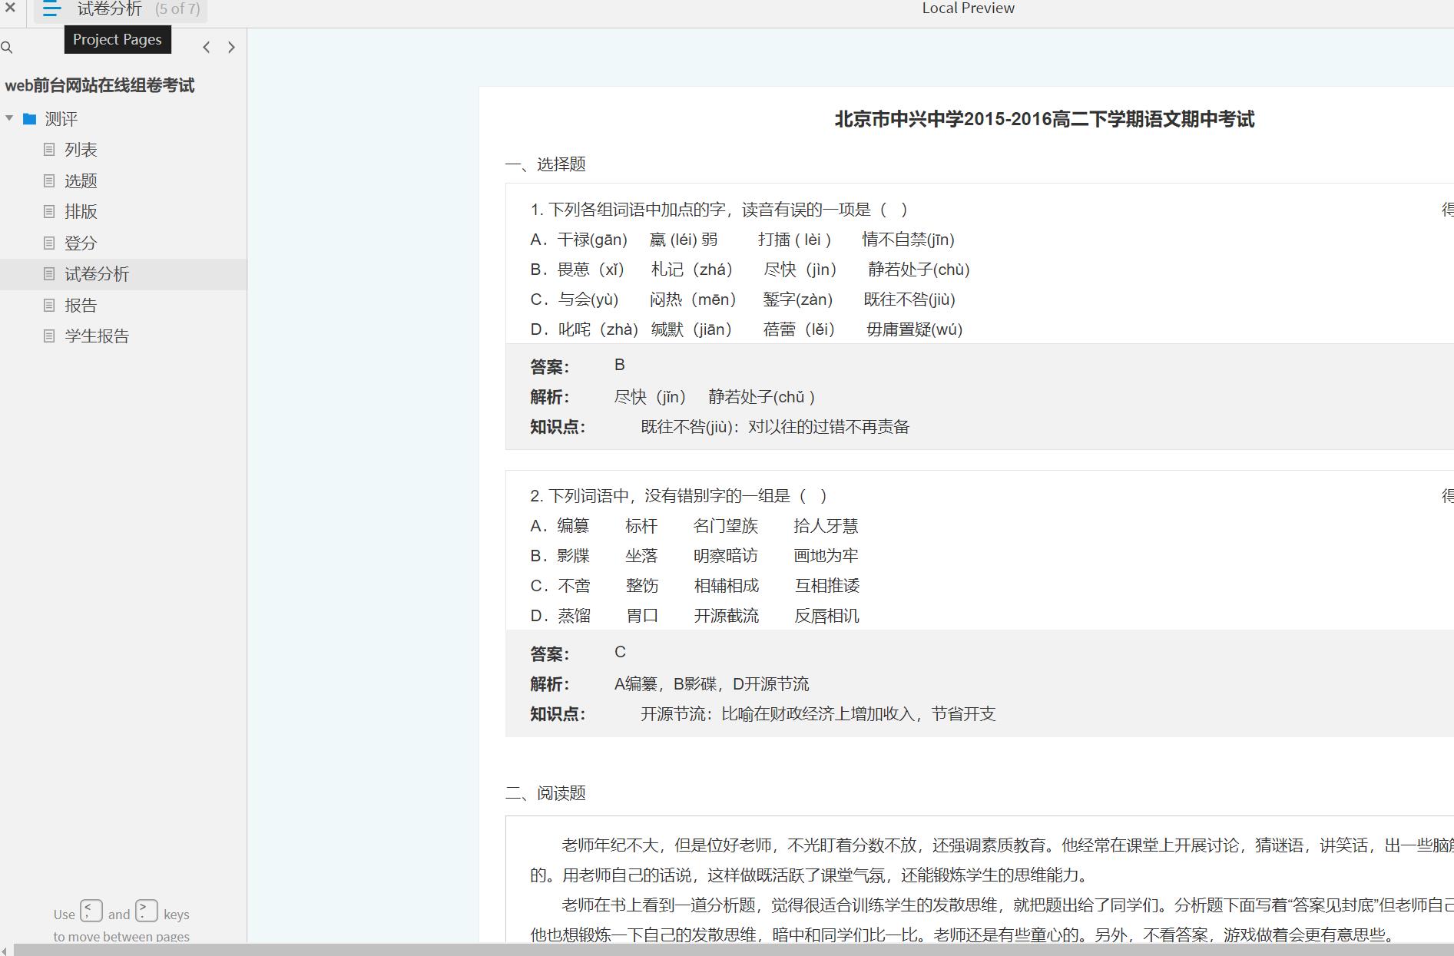Click reading passage first paragraph 老师年纪不大
The height and width of the screenshot is (956, 1454).
coord(992,860)
